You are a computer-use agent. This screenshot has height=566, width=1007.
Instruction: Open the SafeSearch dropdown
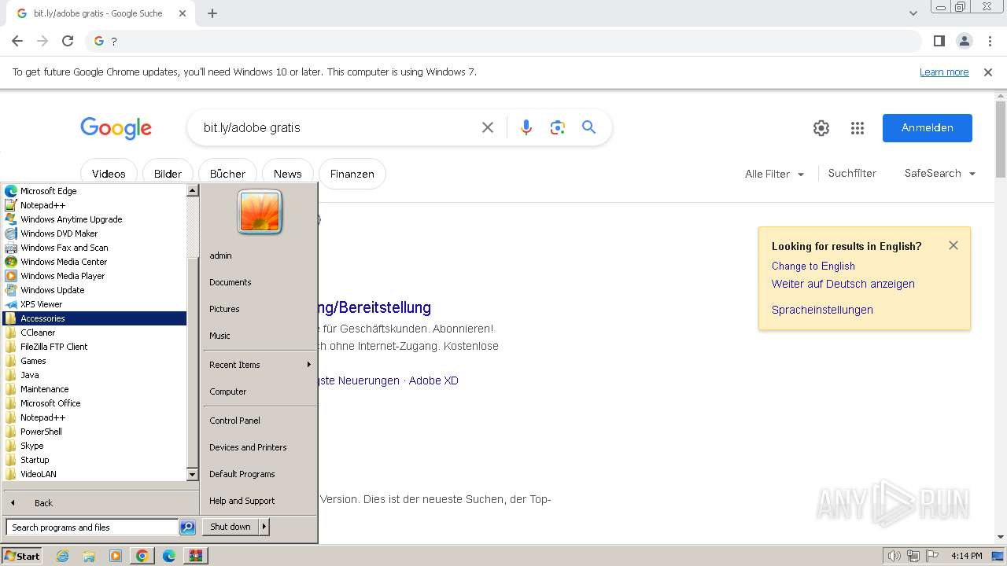coord(940,173)
